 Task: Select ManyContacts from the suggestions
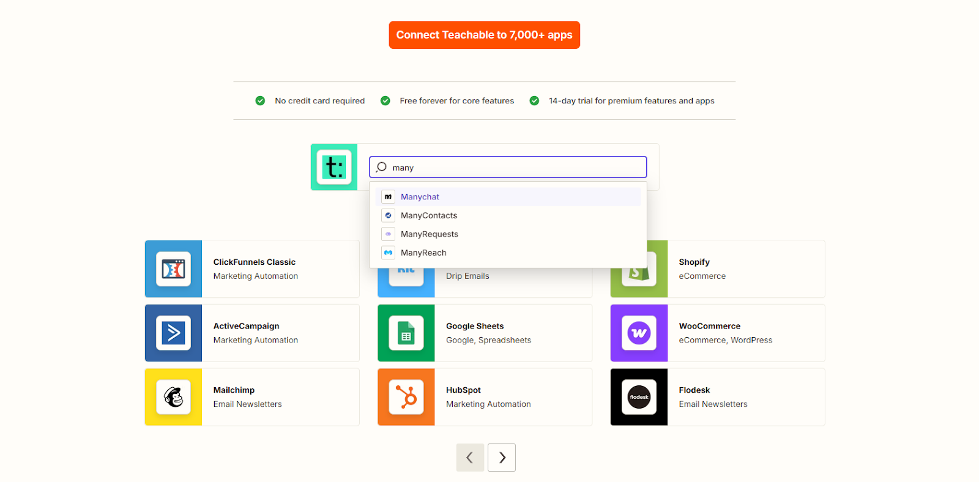[x=508, y=215]
